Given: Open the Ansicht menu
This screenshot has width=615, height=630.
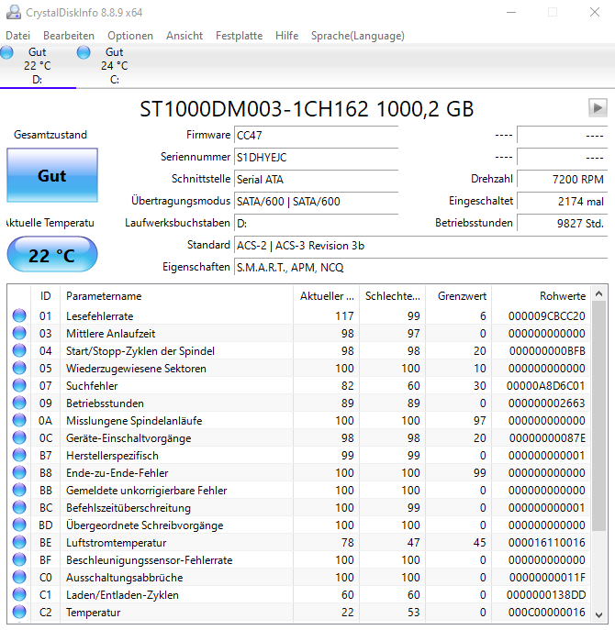Looking at the screenshot, I should tap(184, 36).
